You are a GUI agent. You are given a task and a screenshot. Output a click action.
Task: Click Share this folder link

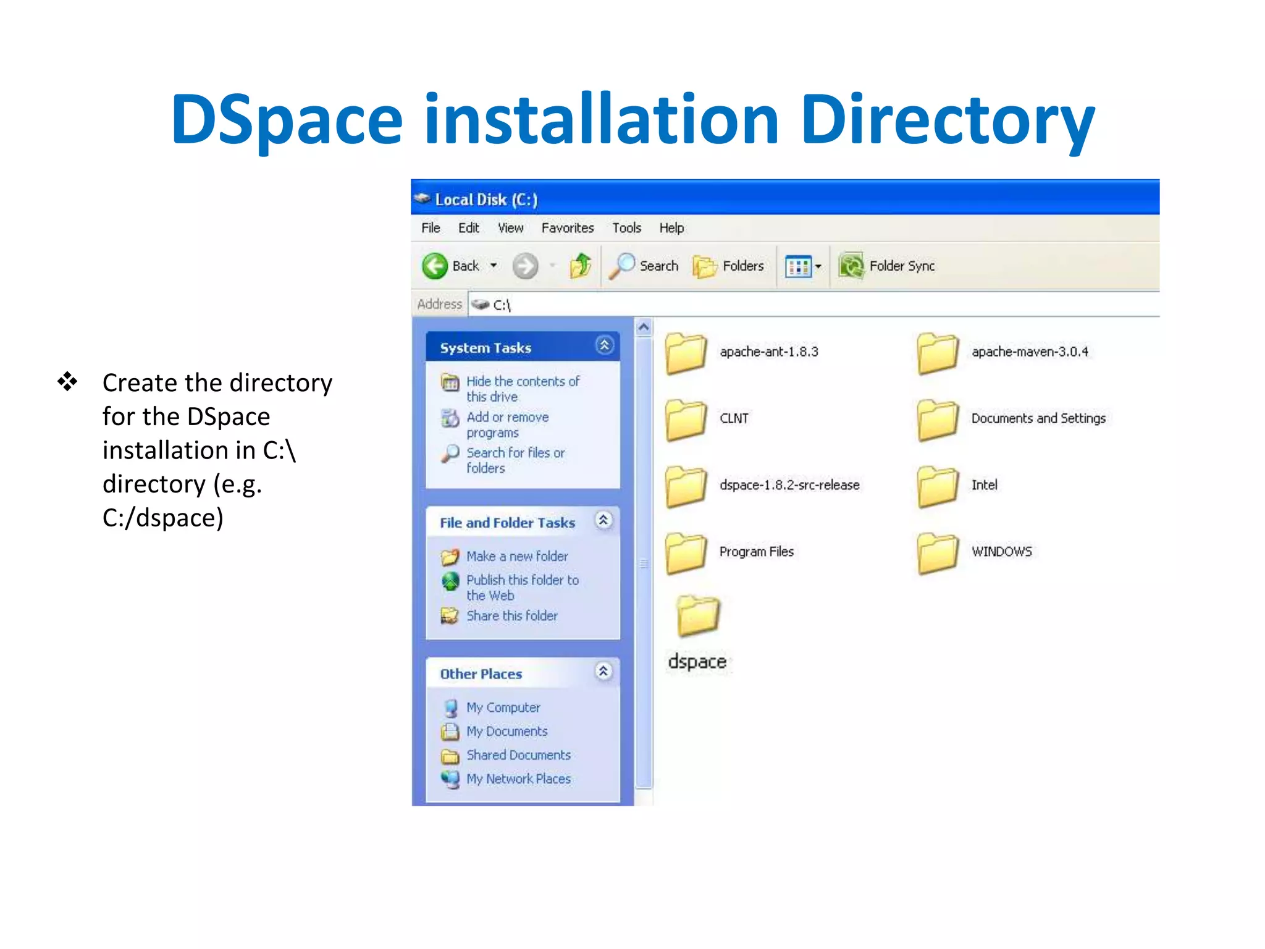512,616
